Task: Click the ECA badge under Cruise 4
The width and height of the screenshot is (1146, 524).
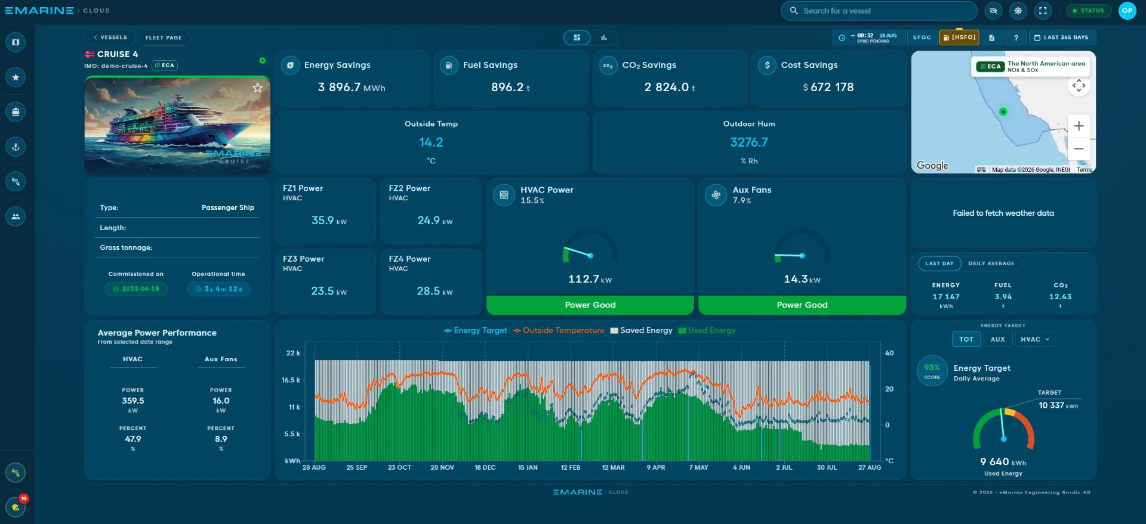Action: click(x=165, y=66)
